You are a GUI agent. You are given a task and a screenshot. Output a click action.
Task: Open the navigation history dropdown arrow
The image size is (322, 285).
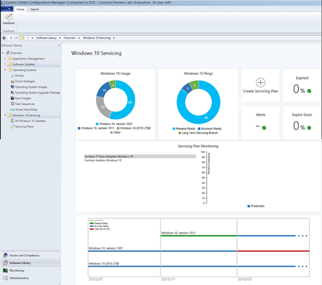(x=16, y=38)
